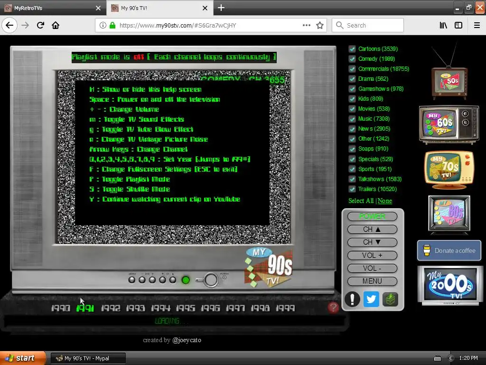Click the green power LED on the TV
Viewport: 486px width, 365px height.
pos(186,280)
